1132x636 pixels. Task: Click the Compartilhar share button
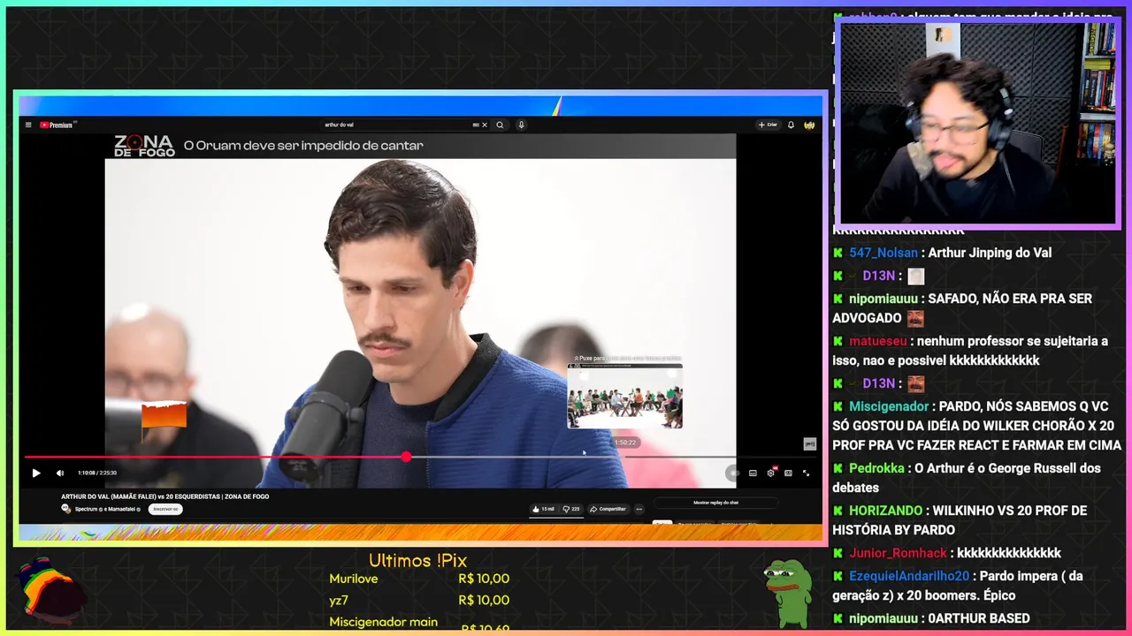click(608, 509)
